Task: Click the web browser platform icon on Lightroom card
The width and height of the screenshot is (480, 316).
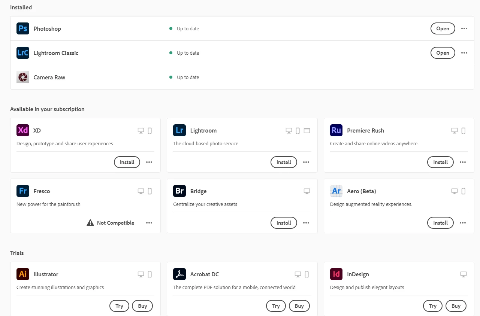Action: (x=307, y=131)
